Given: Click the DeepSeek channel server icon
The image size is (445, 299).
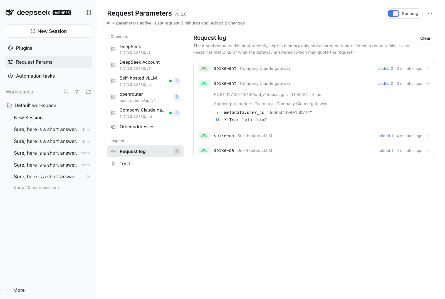Looking at the screenshot, I should (113, 49).
